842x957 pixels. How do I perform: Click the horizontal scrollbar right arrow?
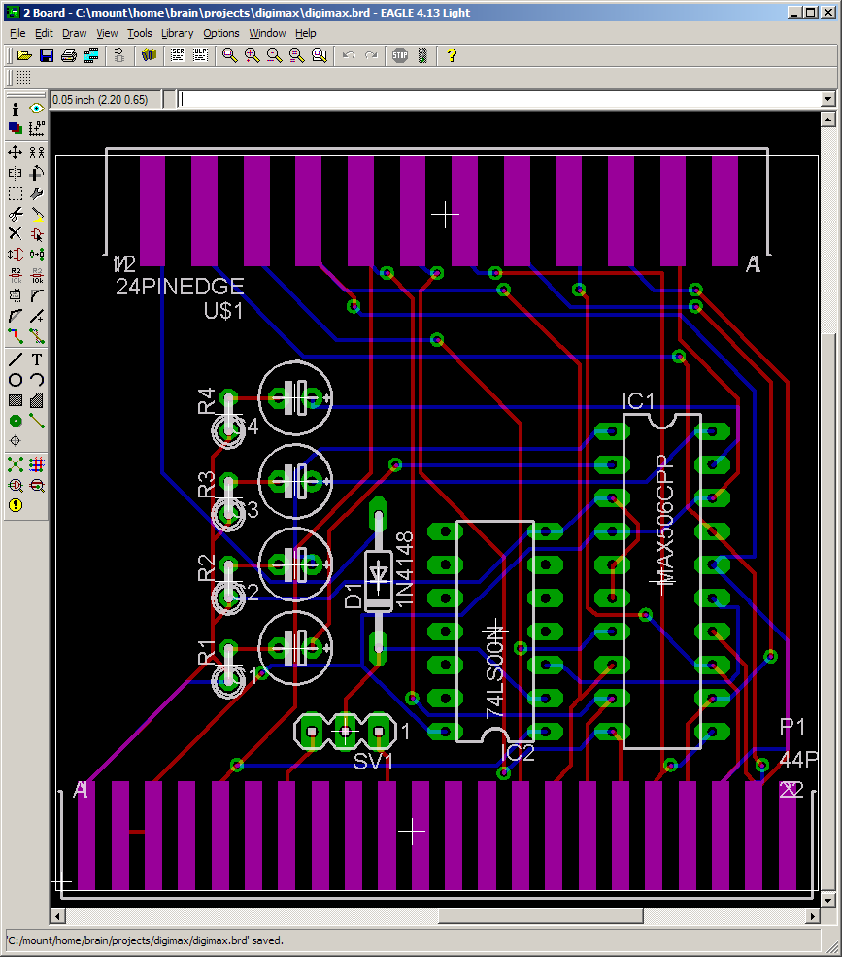coord(812,917)
